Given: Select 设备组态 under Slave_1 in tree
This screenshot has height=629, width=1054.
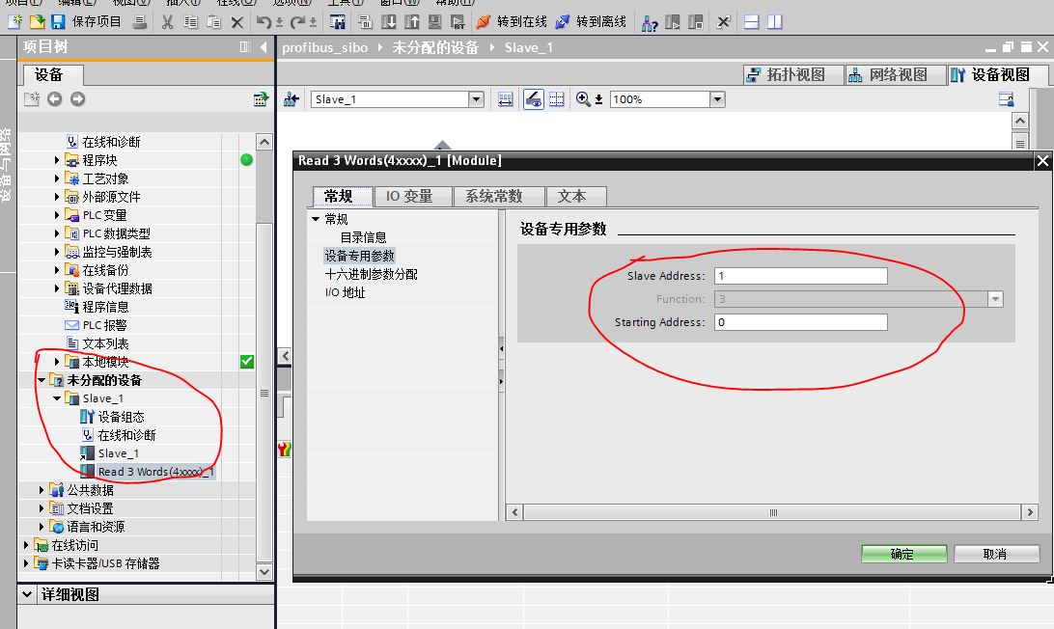Looking at the screenshot, I should click(x=121, y=417).
